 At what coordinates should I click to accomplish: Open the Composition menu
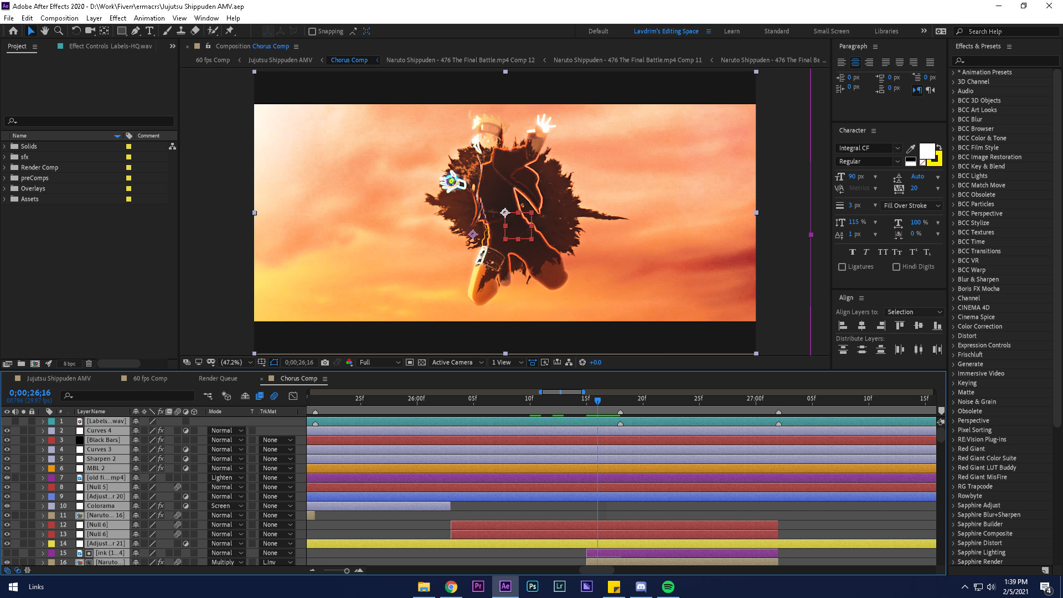click(x=59, y=18)
